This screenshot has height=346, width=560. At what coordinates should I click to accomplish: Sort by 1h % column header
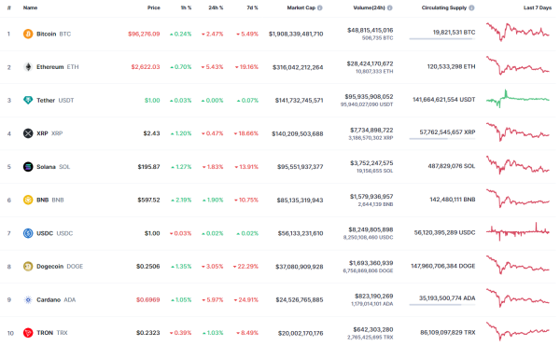(186, 7)
